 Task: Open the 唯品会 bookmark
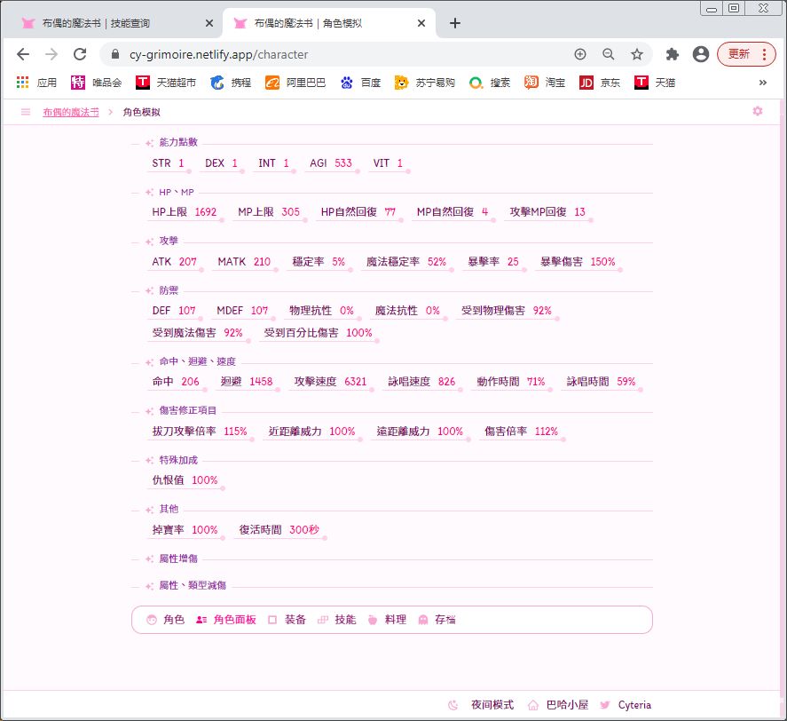pyautogui.click(x=97, y=83)
